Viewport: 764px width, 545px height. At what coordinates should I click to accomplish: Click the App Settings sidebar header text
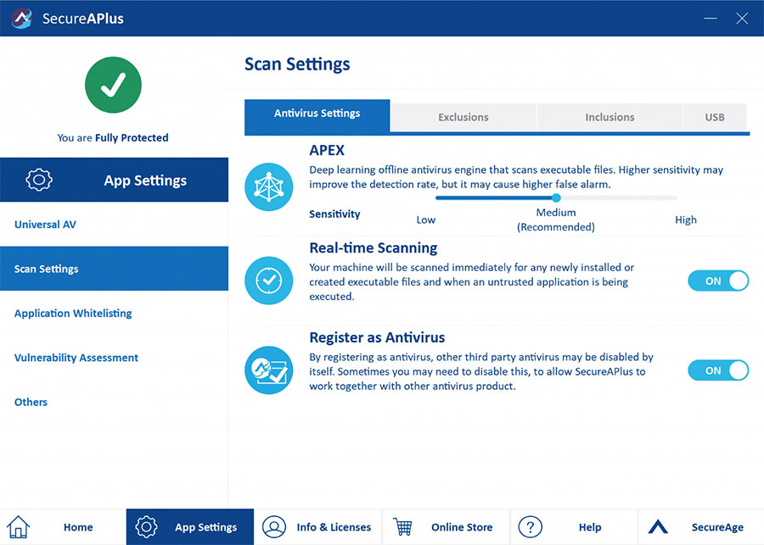coord(145,181)
